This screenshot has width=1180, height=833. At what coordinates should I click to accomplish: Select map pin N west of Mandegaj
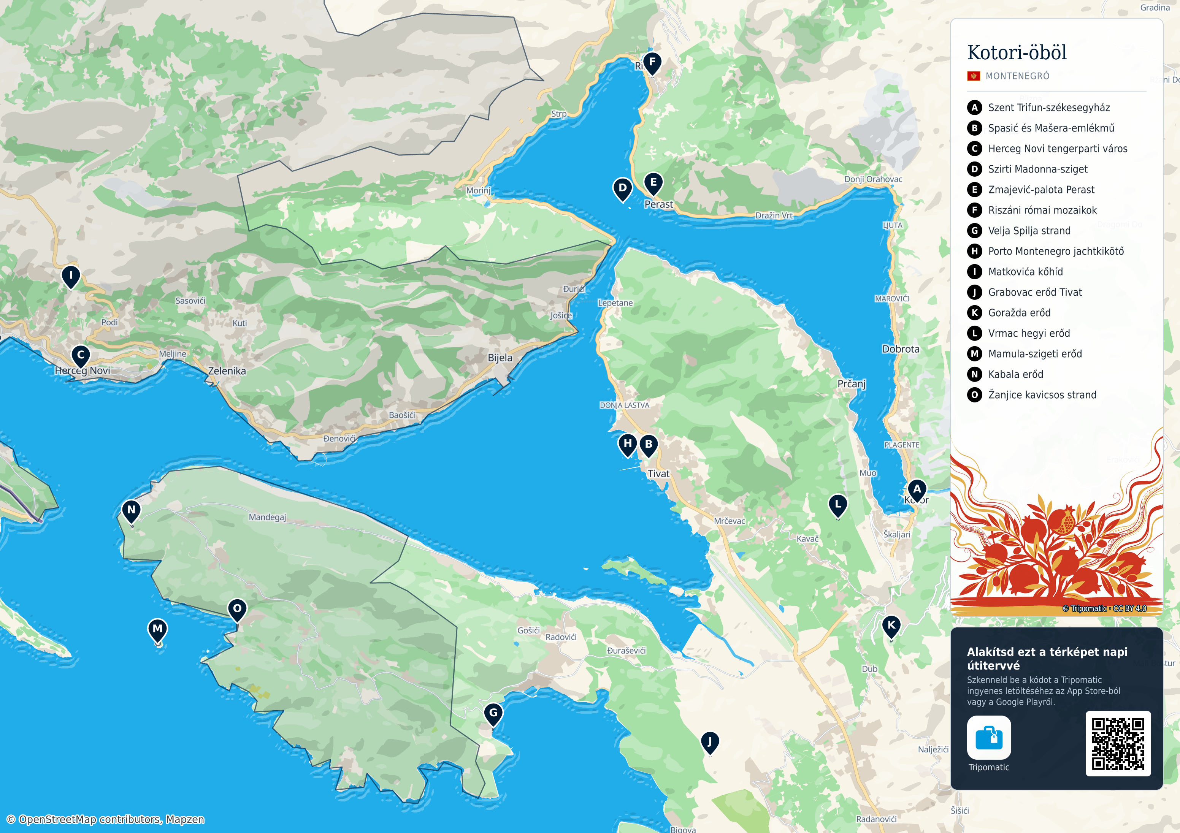click(x=131, y=511)
